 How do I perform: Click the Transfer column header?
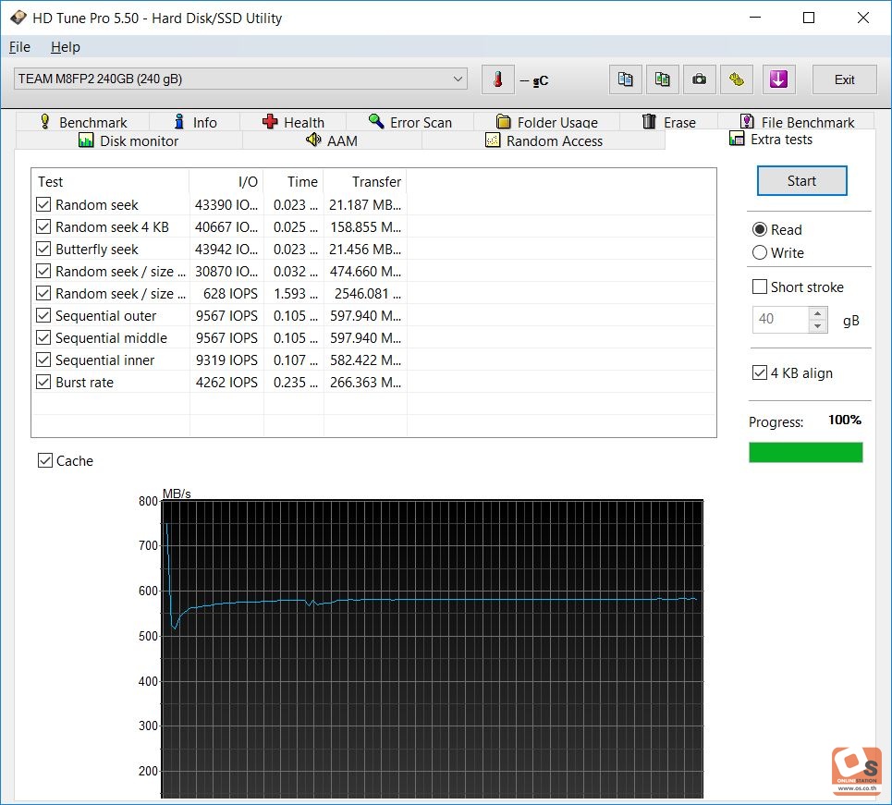[365, 181]
